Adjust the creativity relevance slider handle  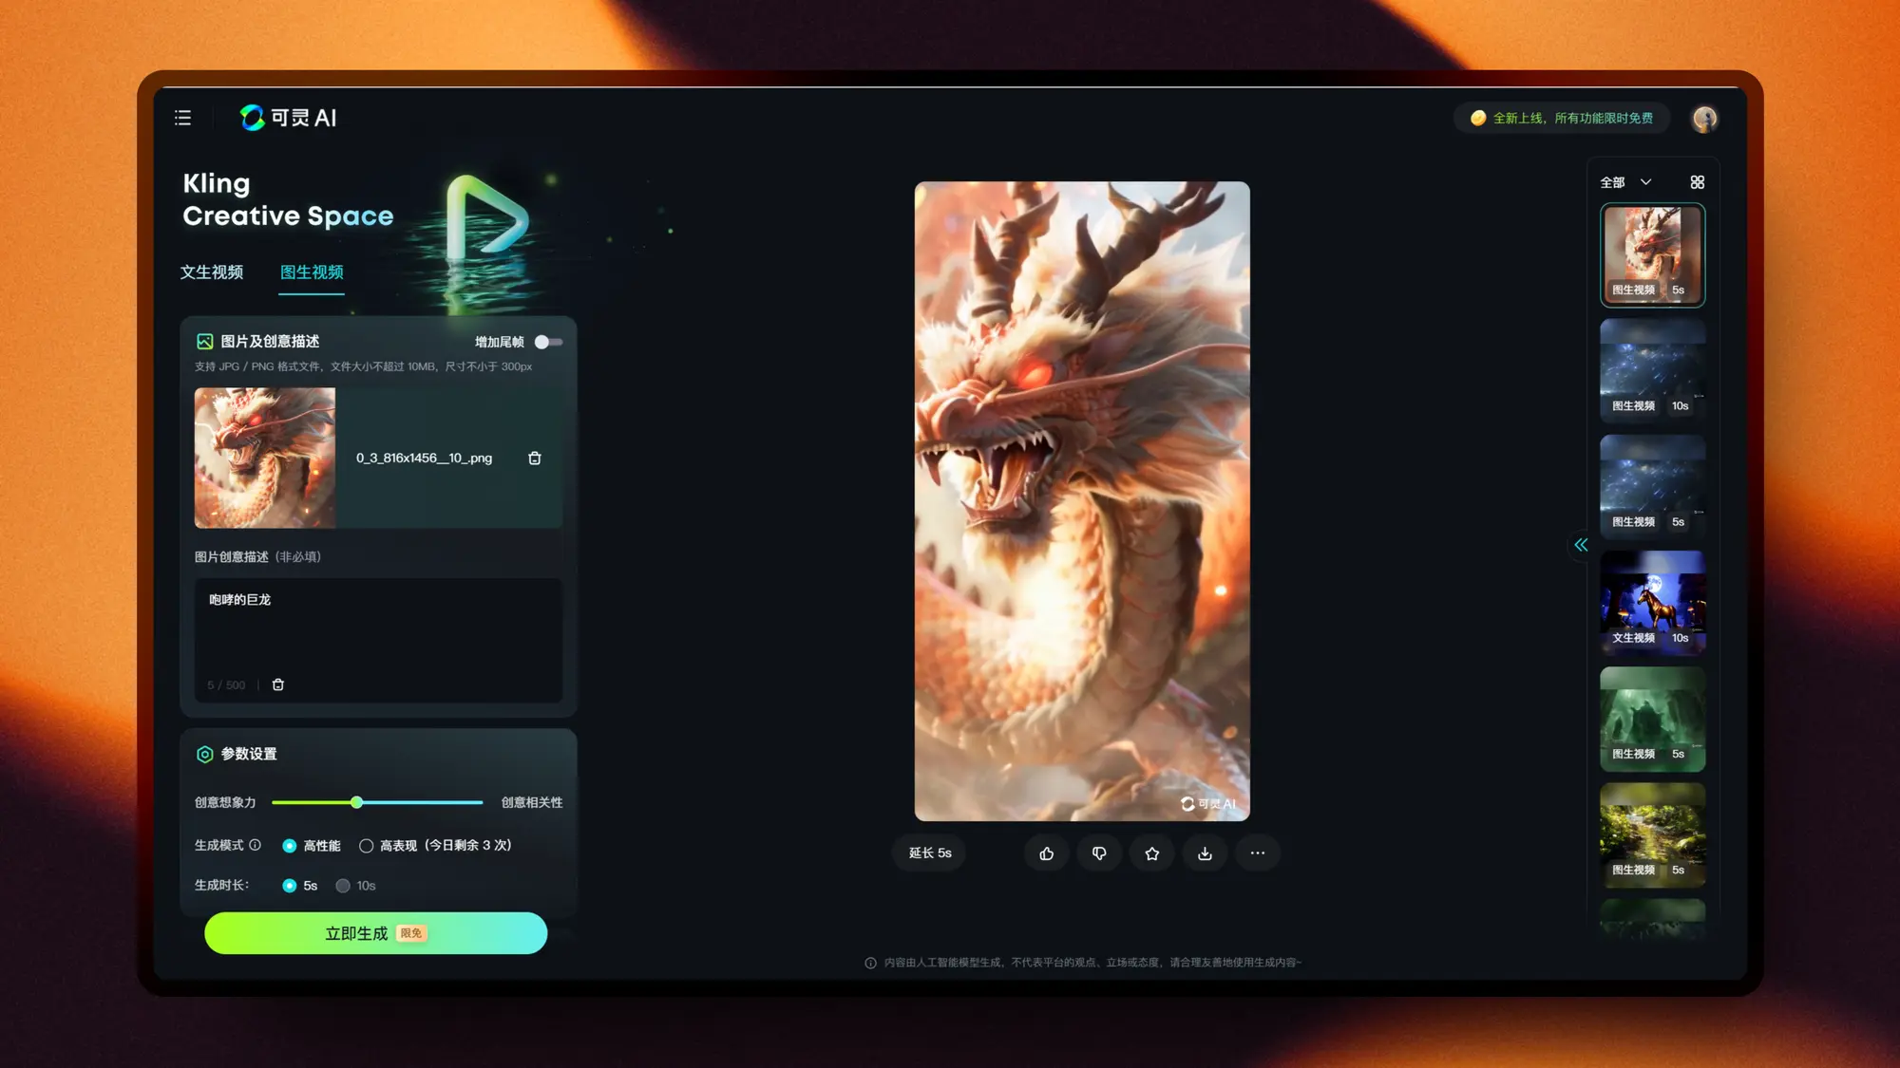(x=357, y=802)
